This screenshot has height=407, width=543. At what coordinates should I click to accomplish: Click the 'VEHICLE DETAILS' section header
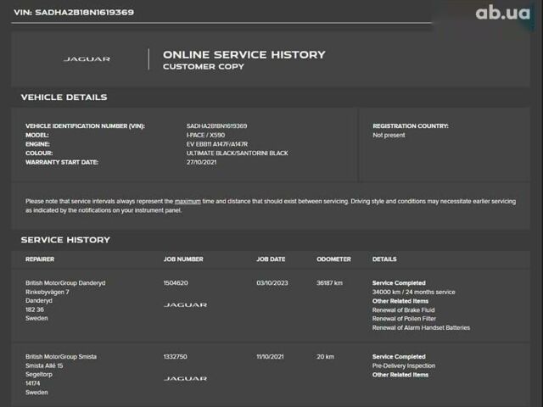(64, 98)
